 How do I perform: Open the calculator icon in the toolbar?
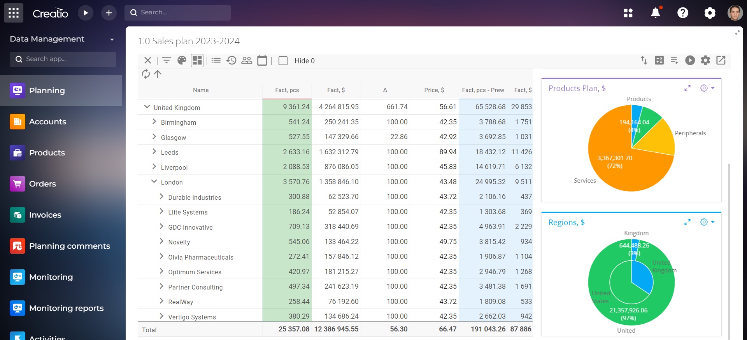pos(659,60)
